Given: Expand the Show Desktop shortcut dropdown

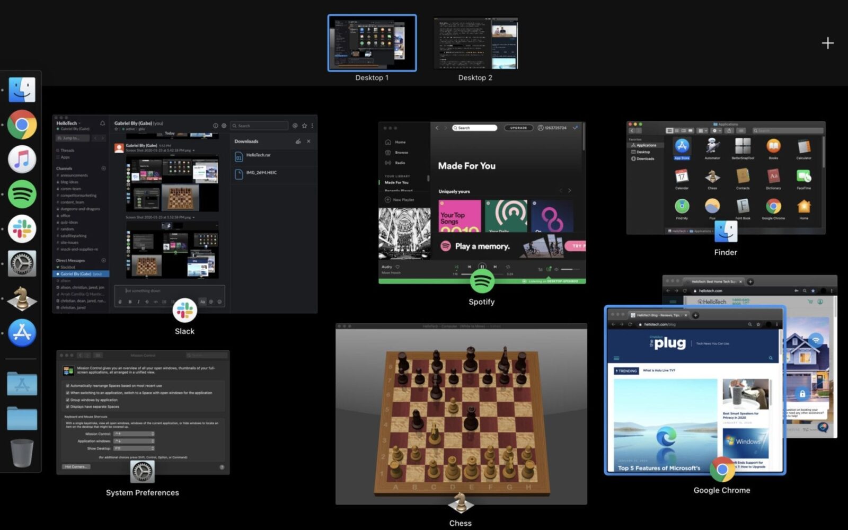Looking at the screenshot, I should [134, 448].
